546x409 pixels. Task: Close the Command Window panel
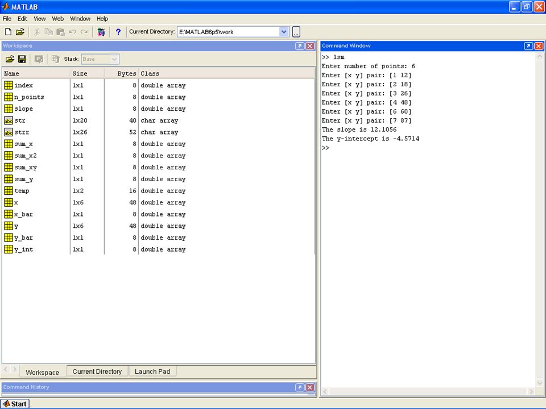539,46
